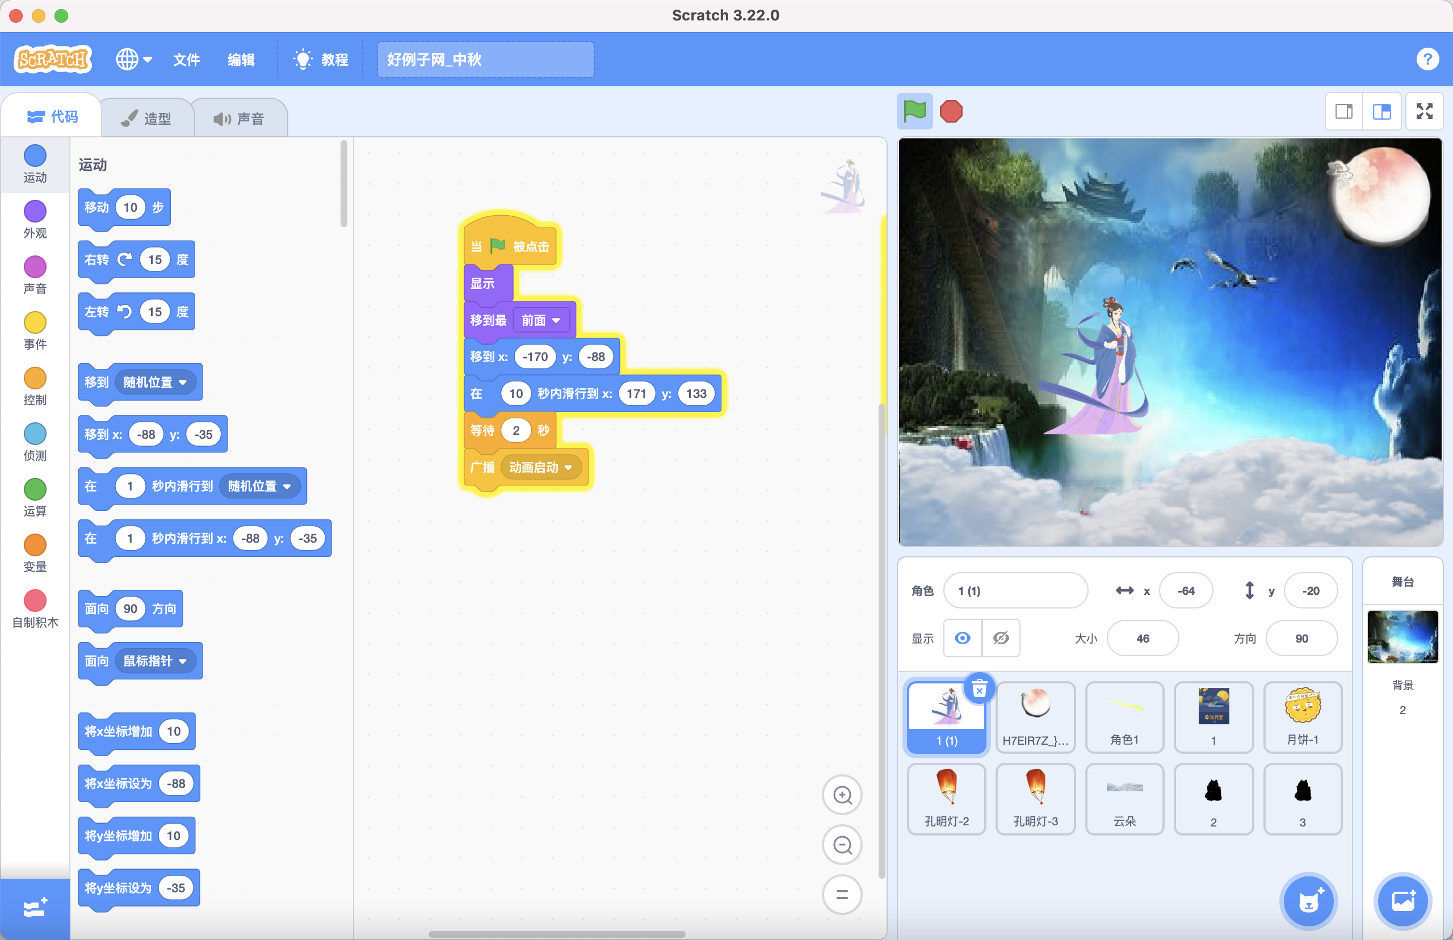The width and height of the screenshot is (1453, 940).
Task: Click the choose a sprite cat button
Action: click(x=1308, y=901)
